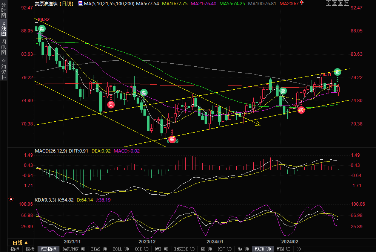Click the small red icon above KDJ label
This screenshot has width=376, height=252.
coord(11,199)
